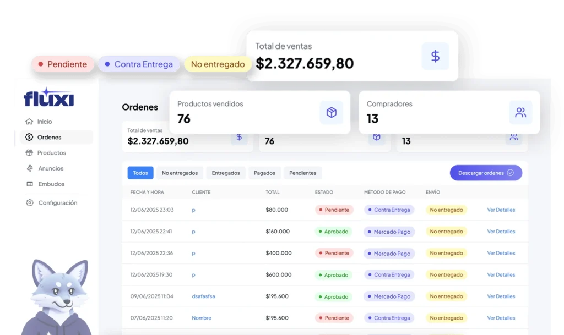Open Ver Detalles for the $160.000 order
564x335 pixels.
click(x=501, y=231)
